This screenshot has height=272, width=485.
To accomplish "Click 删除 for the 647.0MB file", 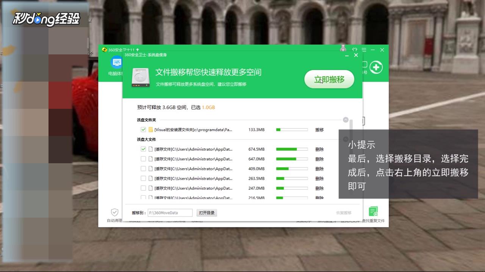I will pos(319,159).
